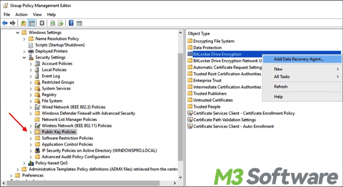343x187 pixels.
Task: Expand the Administrative Templates node
Action: pyautogui.click(x=18, y=169)
